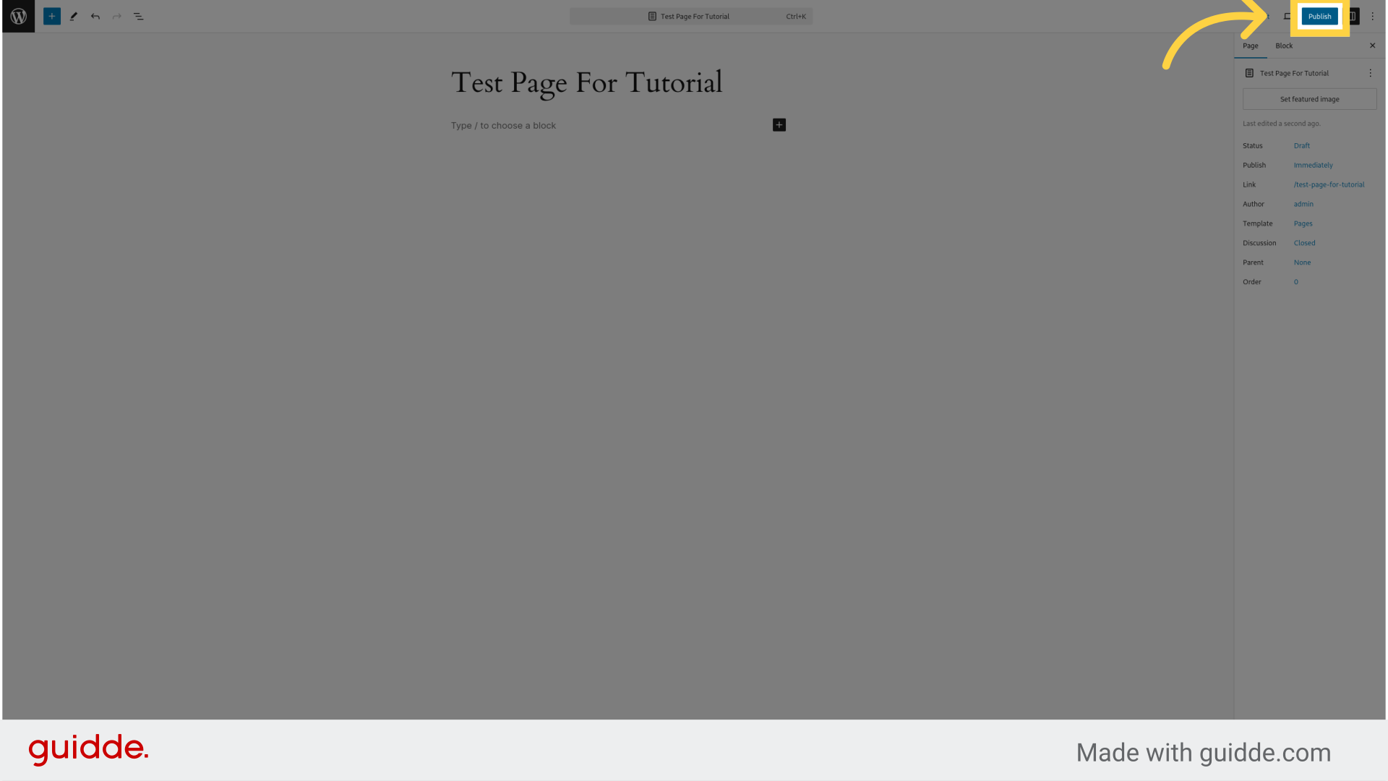Click the Undo action icon

[x=95, y=16]
